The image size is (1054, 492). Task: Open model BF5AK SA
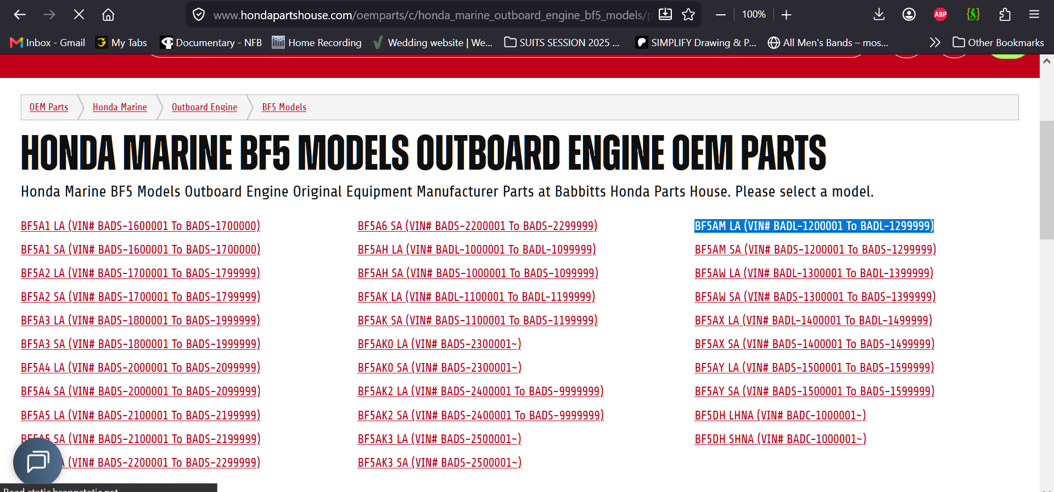[478, 320]
